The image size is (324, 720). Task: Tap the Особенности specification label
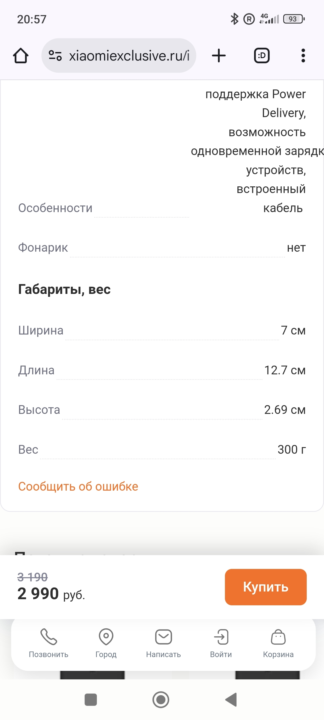point(55,208)
